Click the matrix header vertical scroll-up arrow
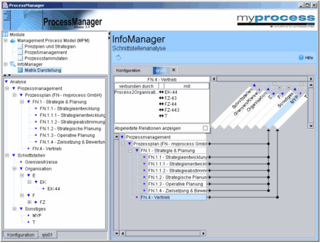 [x=311, y=85]
